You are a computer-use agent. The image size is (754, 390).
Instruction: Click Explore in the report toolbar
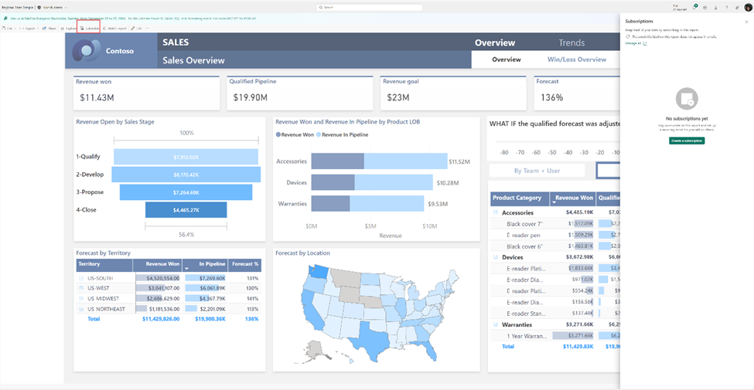coord(68,29)
